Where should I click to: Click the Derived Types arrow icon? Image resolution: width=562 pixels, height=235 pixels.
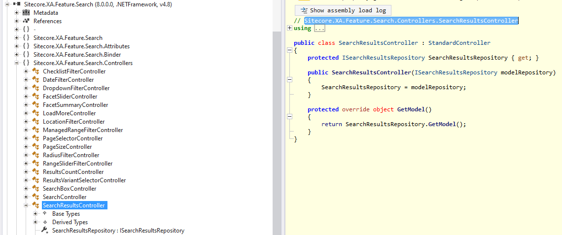click(x=45, y=222)
